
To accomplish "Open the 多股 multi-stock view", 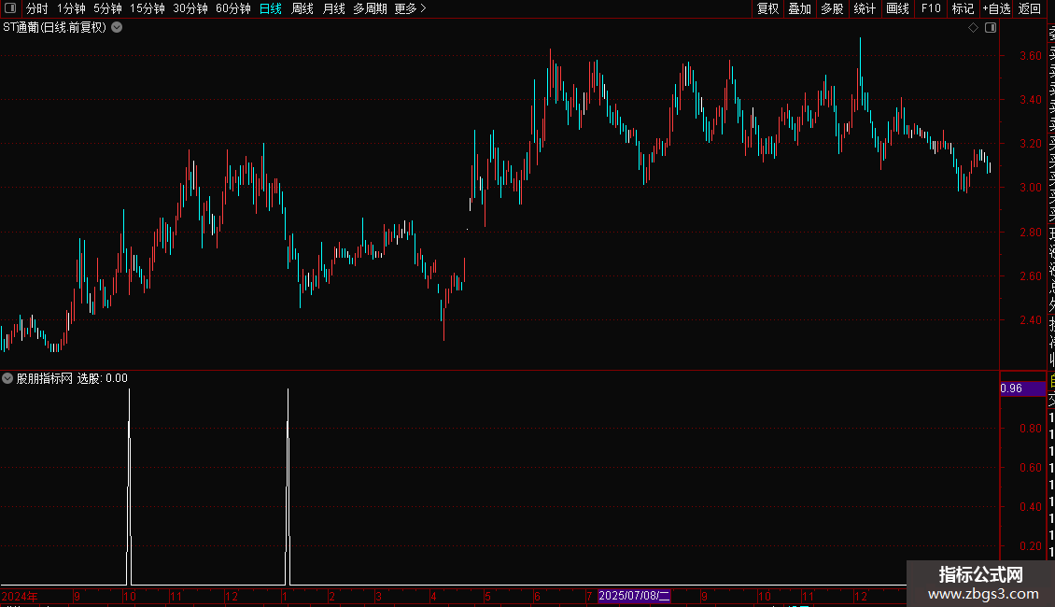I will pos(832,8).
